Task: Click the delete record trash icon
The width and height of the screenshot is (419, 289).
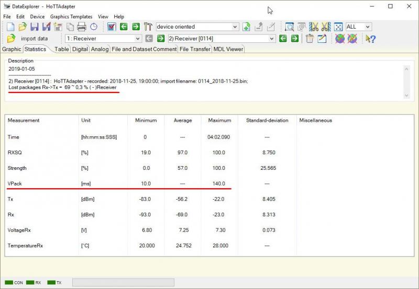Action: click(310, 39)
